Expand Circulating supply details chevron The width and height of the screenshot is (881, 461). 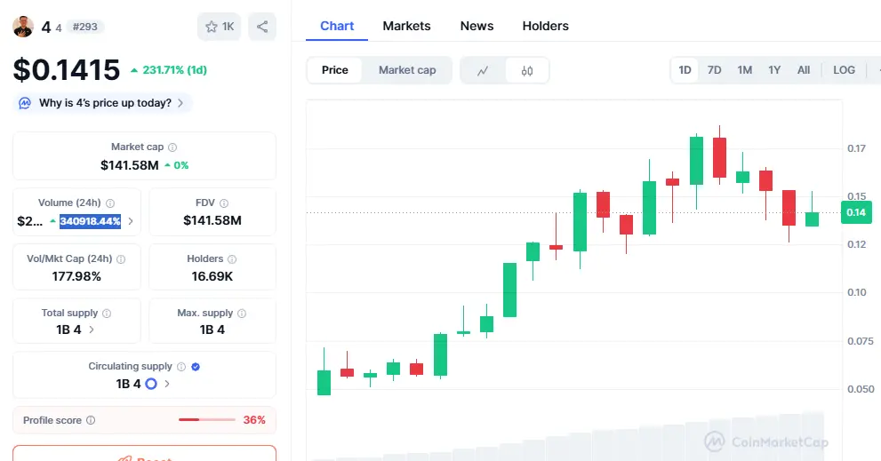pyautogui.click(x=167, y=384)
